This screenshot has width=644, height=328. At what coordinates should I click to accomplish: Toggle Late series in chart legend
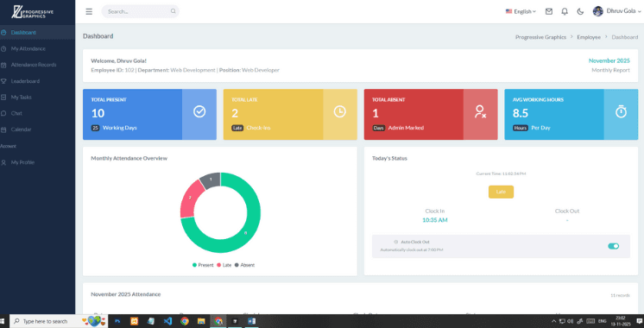click(x=224, y=265)
